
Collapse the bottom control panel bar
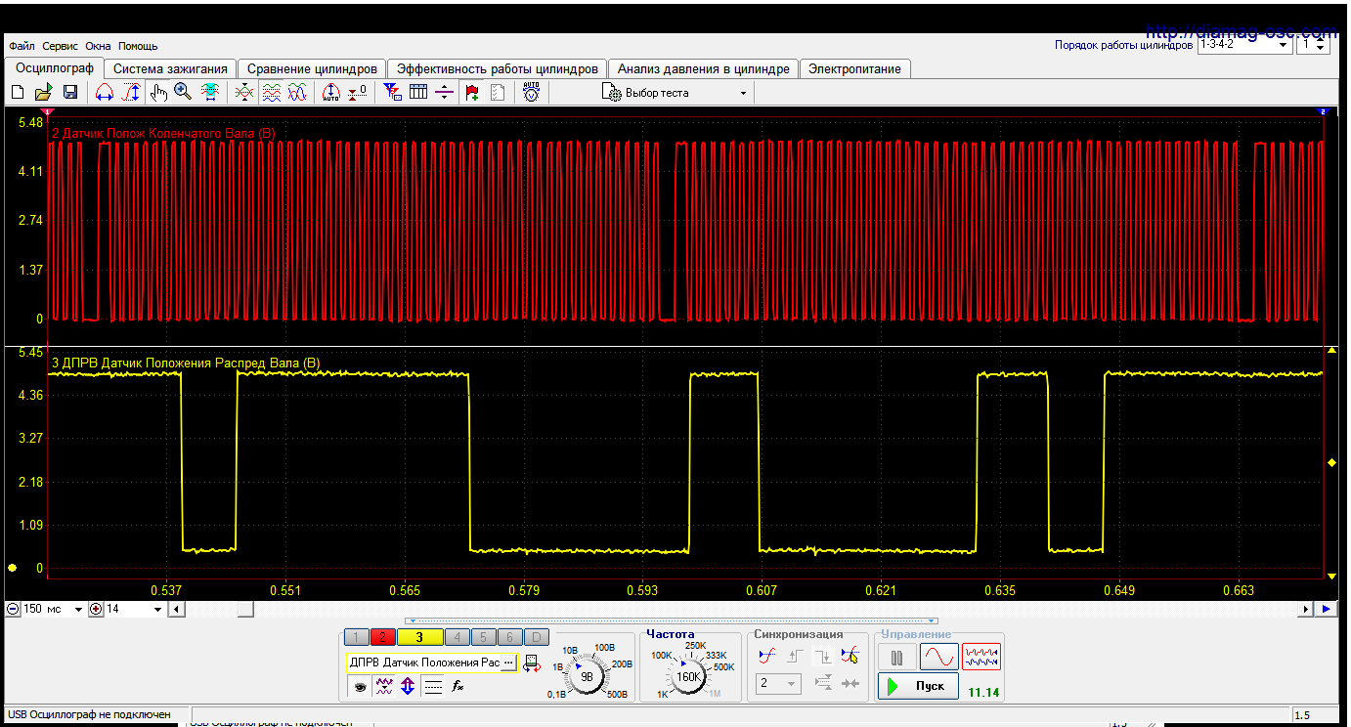pos(674,620)
